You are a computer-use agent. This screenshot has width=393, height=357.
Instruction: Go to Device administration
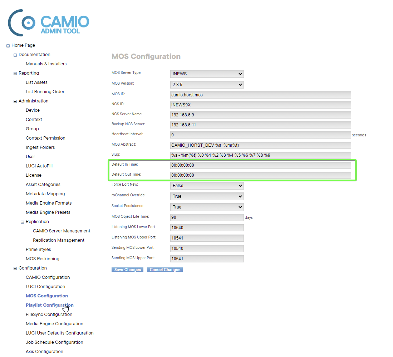(x=33, y=110)
